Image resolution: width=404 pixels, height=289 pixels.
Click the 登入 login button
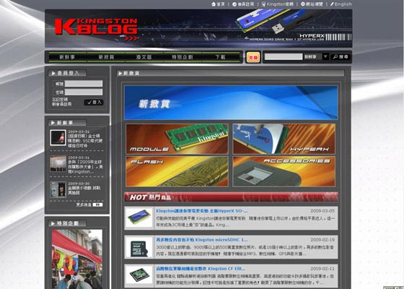94,103
